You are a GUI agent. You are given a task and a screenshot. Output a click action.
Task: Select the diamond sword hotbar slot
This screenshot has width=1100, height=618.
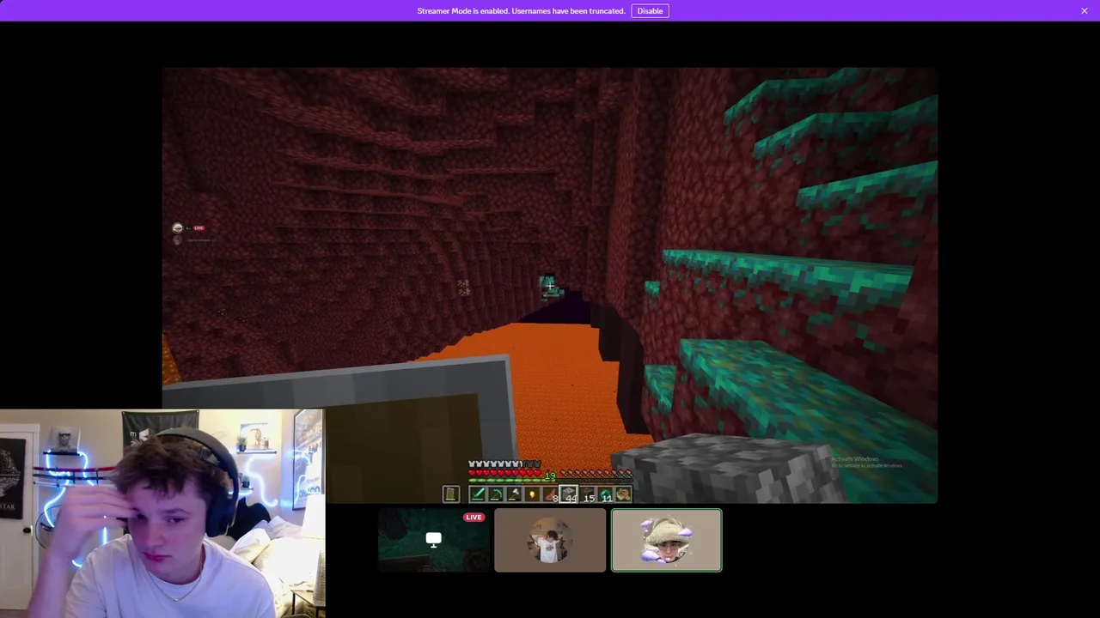click(x=478, y=494)
